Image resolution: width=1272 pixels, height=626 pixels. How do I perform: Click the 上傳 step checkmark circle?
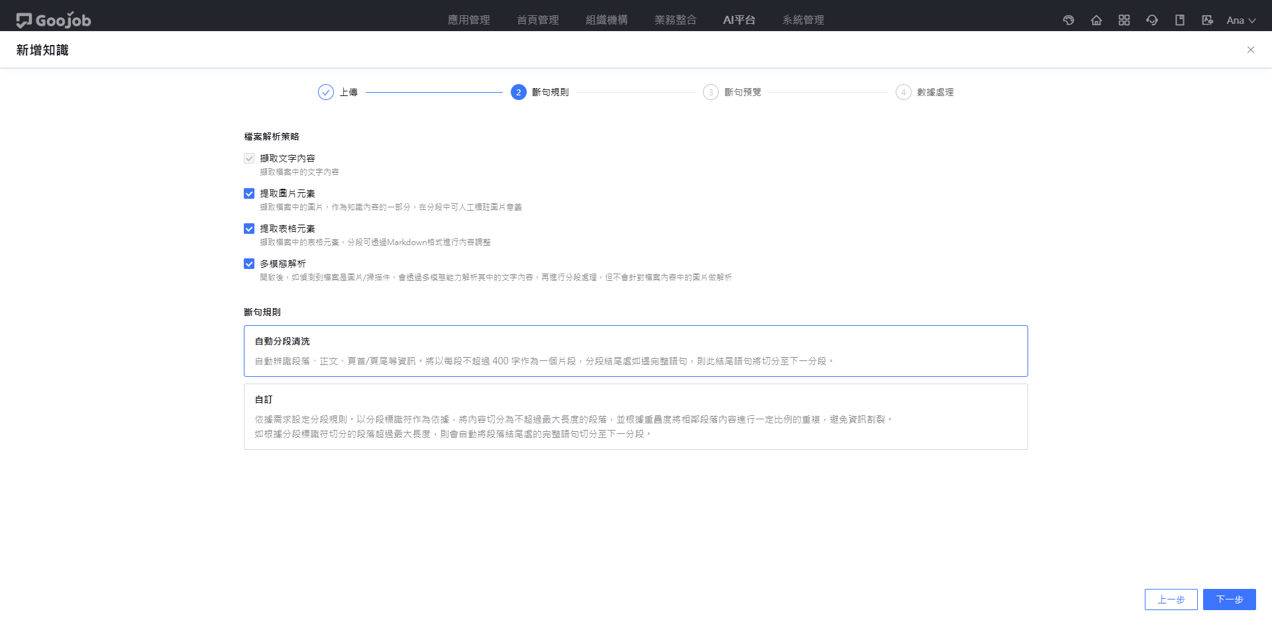[326, 92]
